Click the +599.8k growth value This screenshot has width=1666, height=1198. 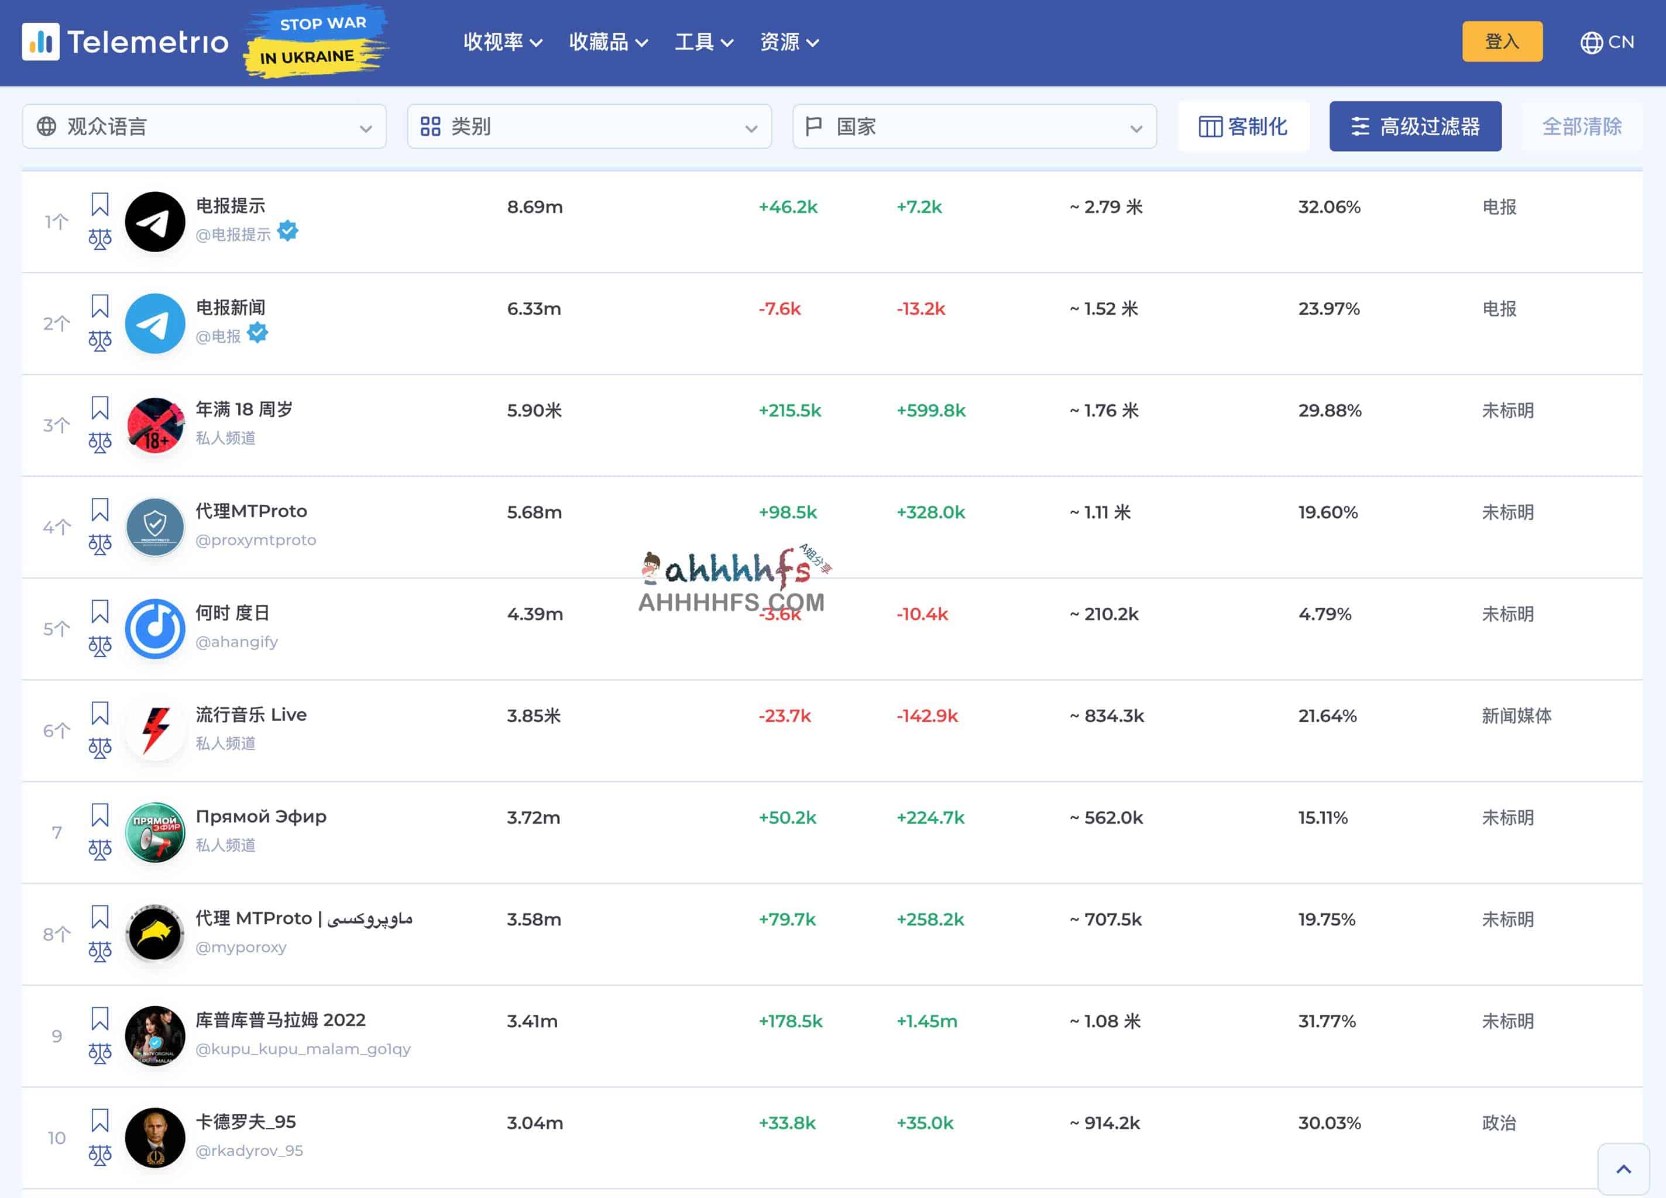(930, 411)
